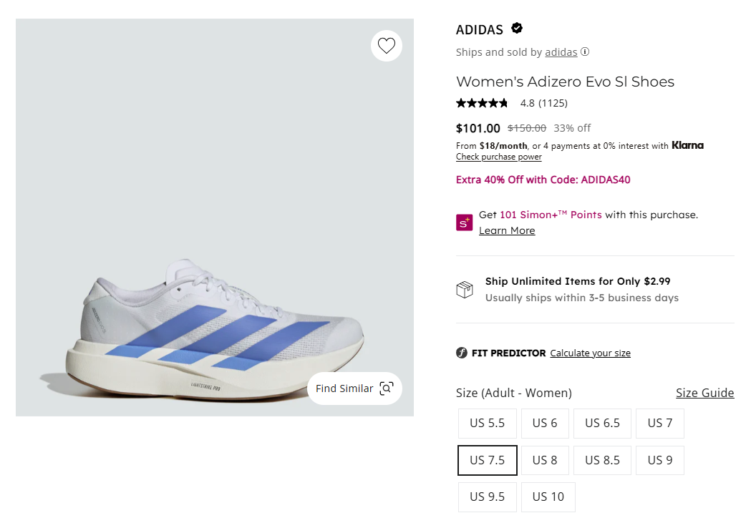The width and height of the screenshot is (746, 523).
Task: Click the Fit Predictor logo icon
Action: pyautogui.click(x=462, y=353)
